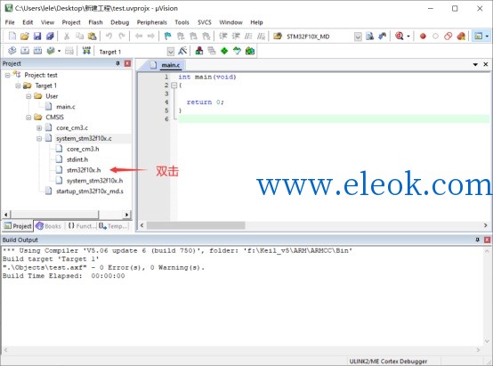Select stm32f10x.h in project tree

(x=84, y=170)
